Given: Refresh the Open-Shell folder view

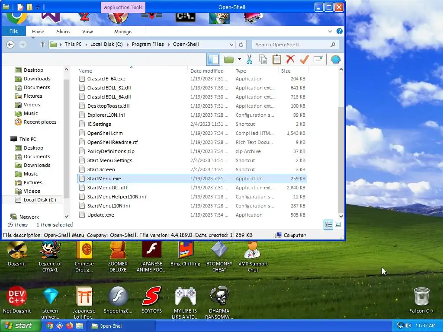Looking at the screenshot, I should click(241, 45).
